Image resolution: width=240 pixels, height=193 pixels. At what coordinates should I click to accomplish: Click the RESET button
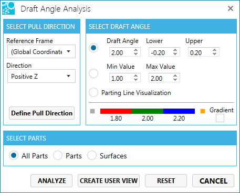(x=166, y=180)
